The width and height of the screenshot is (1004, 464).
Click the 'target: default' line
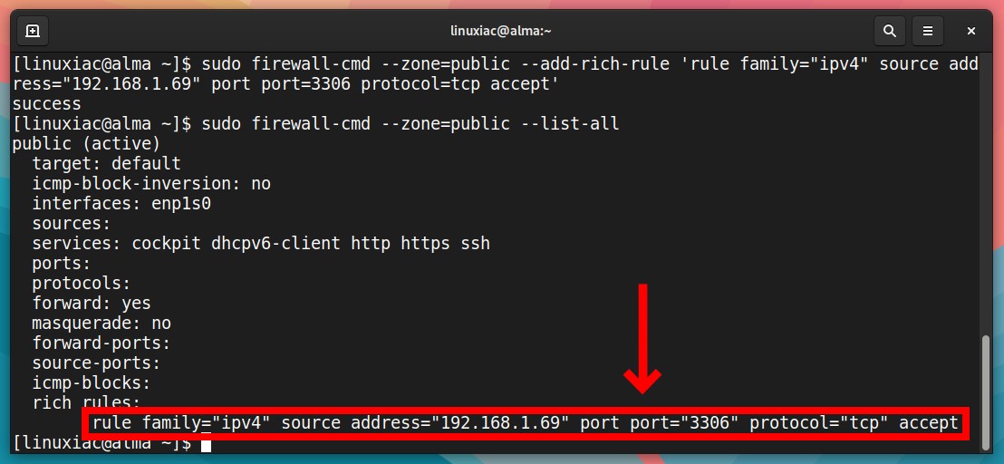(107, 164)
